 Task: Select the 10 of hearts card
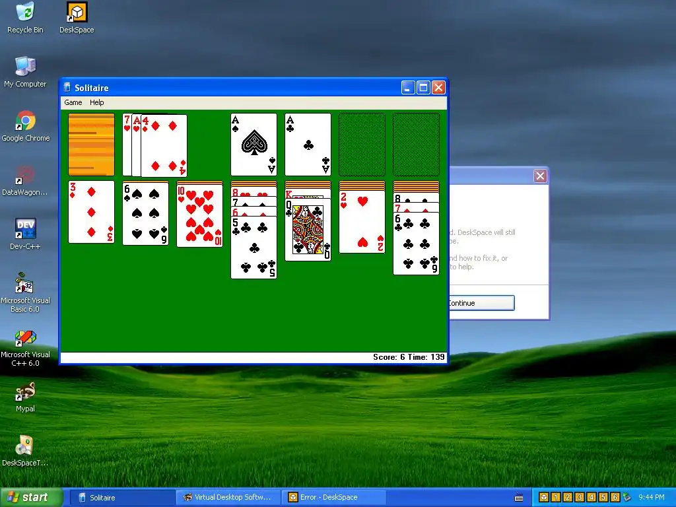tap(199, 215)
